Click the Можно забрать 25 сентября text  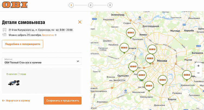[25, 35]
